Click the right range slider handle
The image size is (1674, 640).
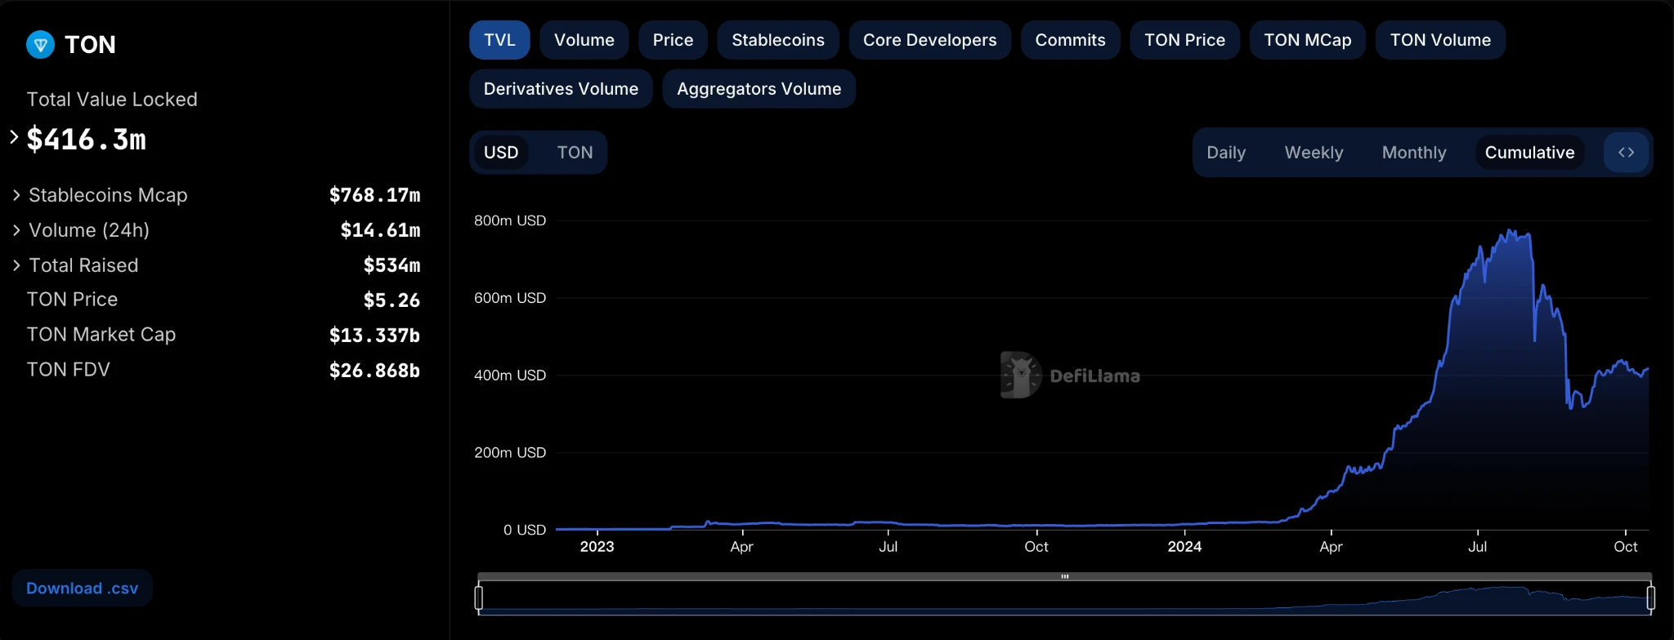(x=1650, y=598)
